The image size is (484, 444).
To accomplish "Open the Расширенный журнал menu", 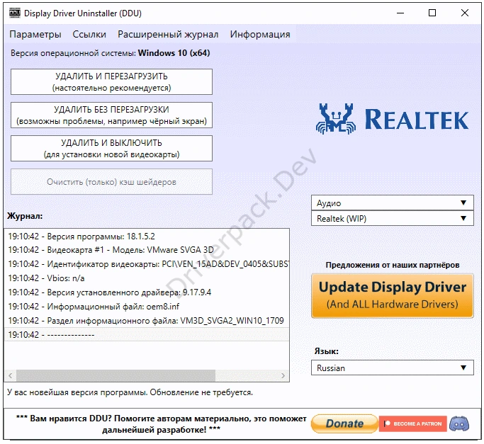I will pyautogui.click(x=168, y=34).
